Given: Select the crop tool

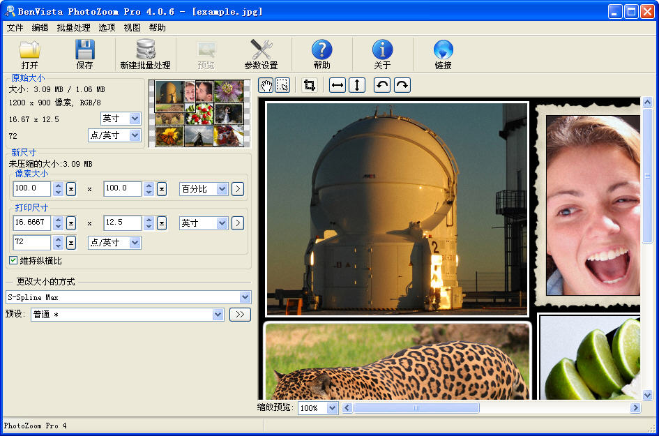Looking at the screenshot, I should 310,85.
